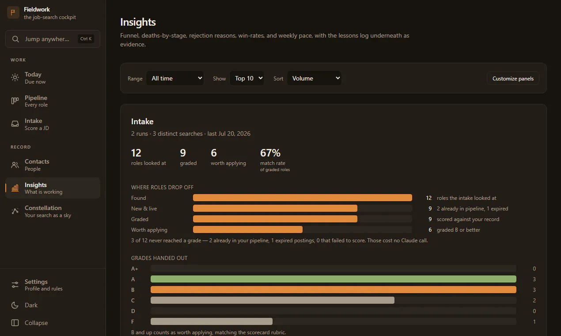This screenshot has width=561, height=336.
Task: Click 'scored against your record' text
Action: click(468, 219)
